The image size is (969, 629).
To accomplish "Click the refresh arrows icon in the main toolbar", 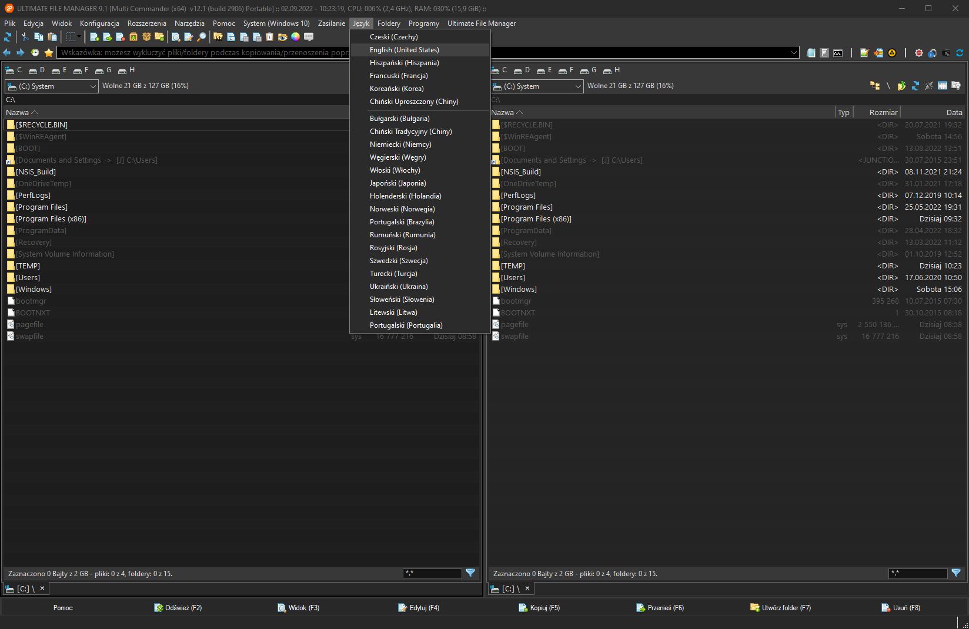I will pos(8,36).
